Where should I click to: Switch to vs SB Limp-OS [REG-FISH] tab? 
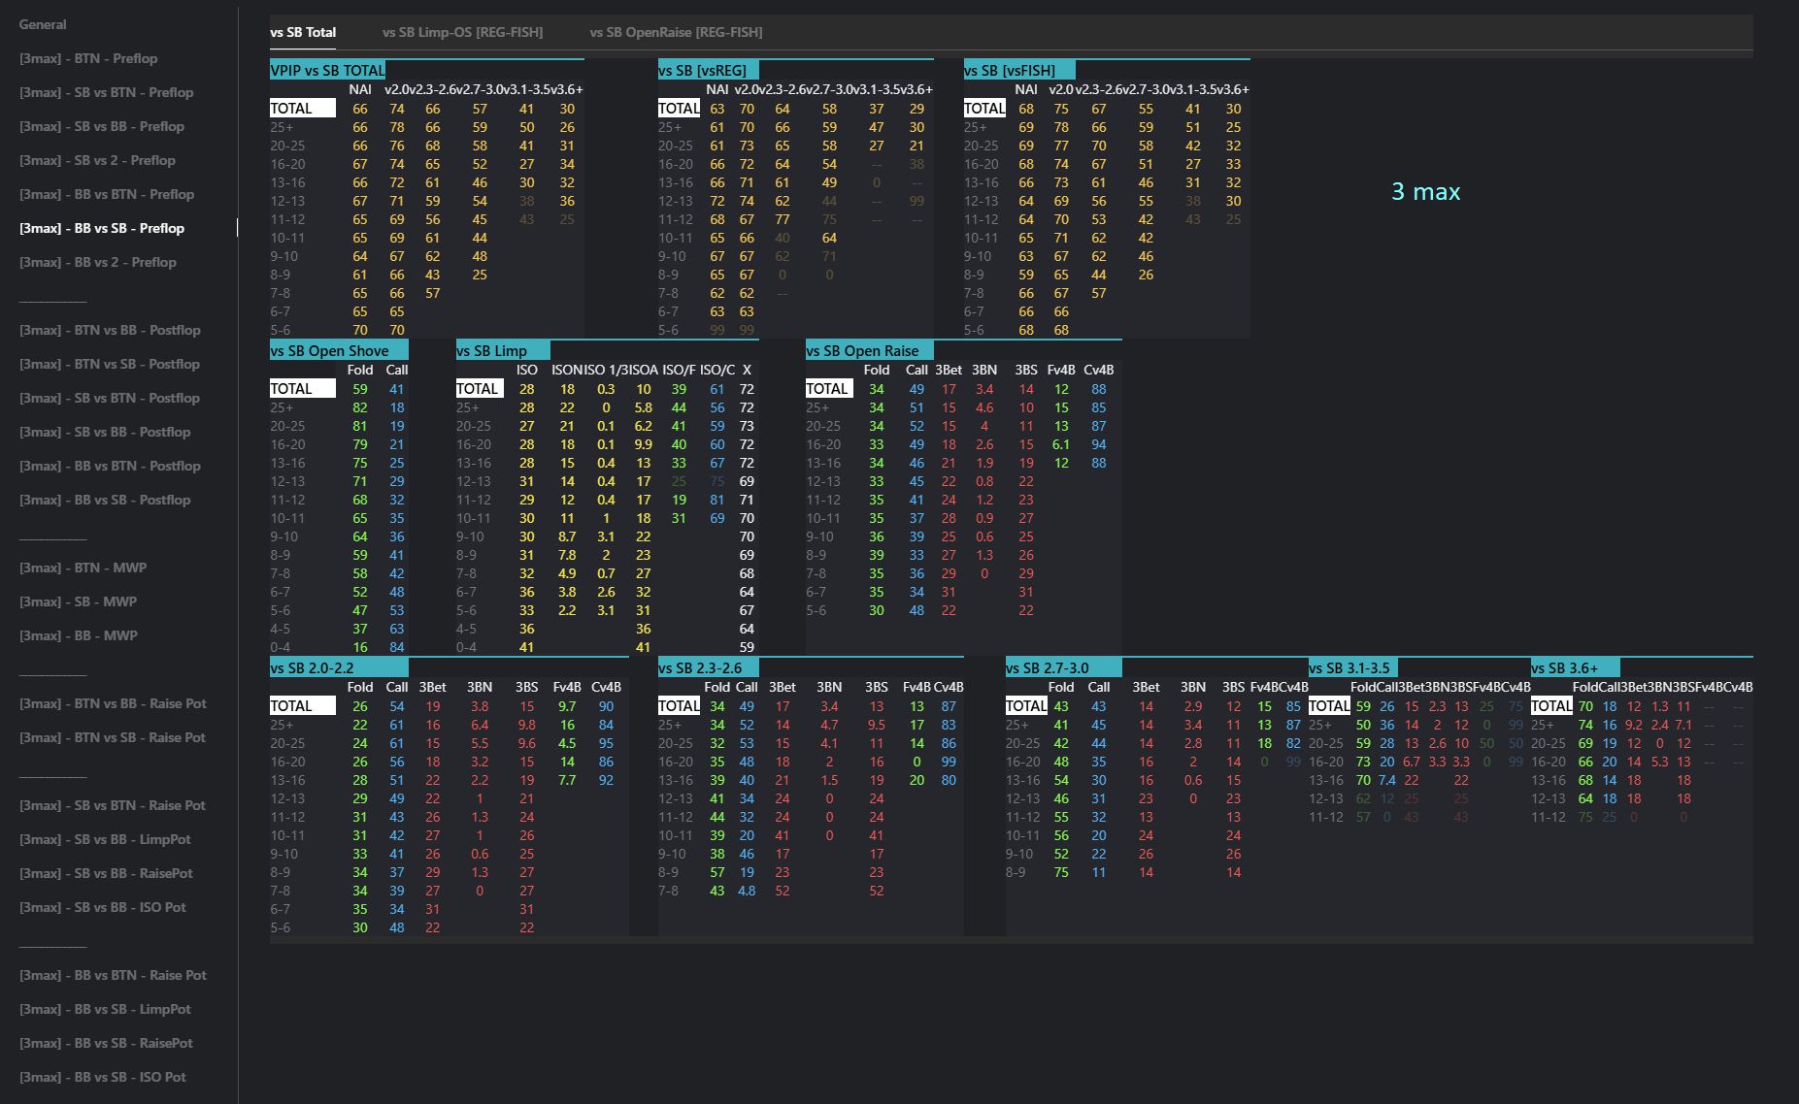(462, 32)
